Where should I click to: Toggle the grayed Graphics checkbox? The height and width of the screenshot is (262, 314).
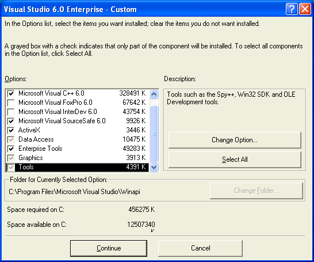point(11,158)
